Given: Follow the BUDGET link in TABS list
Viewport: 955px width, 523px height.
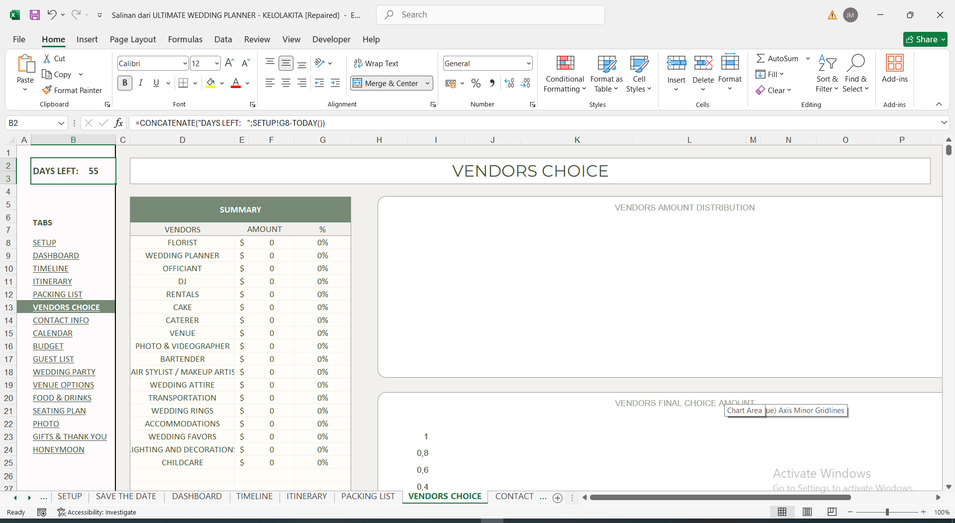Looking at the screenshot, I should [x=48, y=346].
